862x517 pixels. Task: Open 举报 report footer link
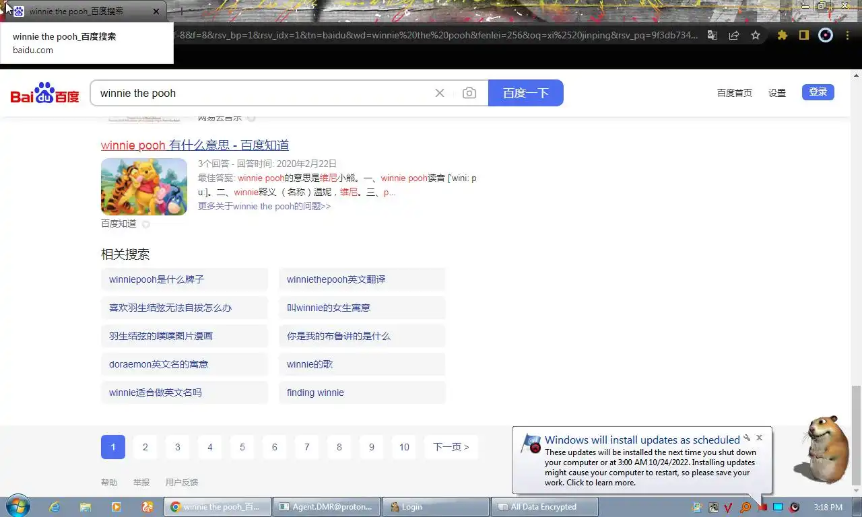[x=141, y=483]
